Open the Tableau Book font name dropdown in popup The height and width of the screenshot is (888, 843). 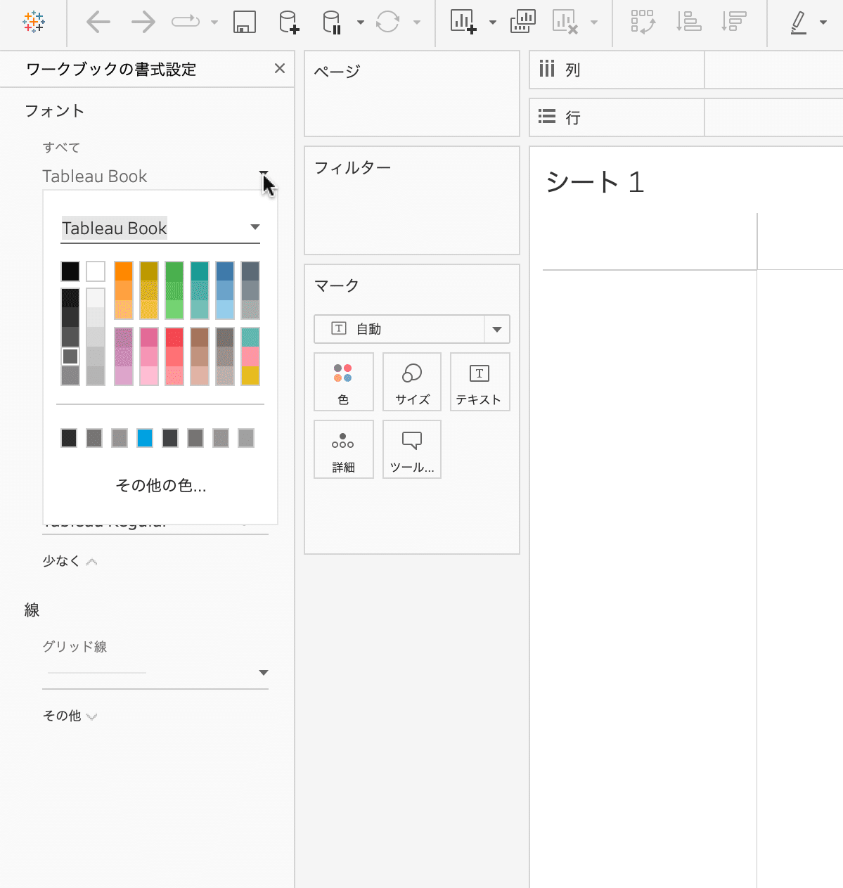click(255, 227)
